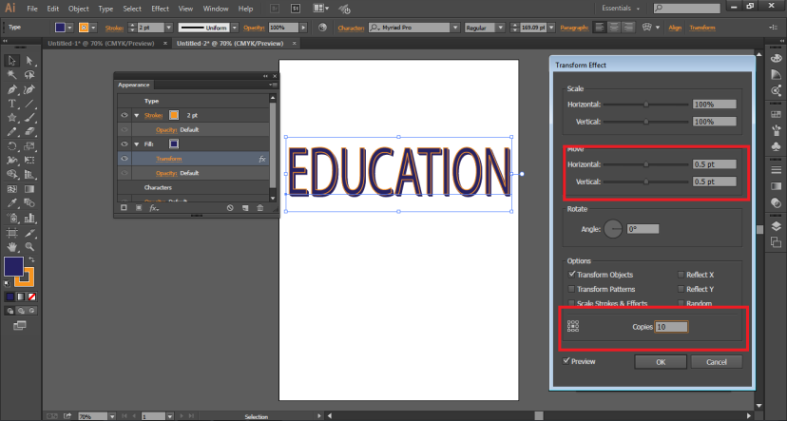Click Delete Selected Item trash icon in Appearance
Viewport: 787px width, 421px height.
point(260,207)
